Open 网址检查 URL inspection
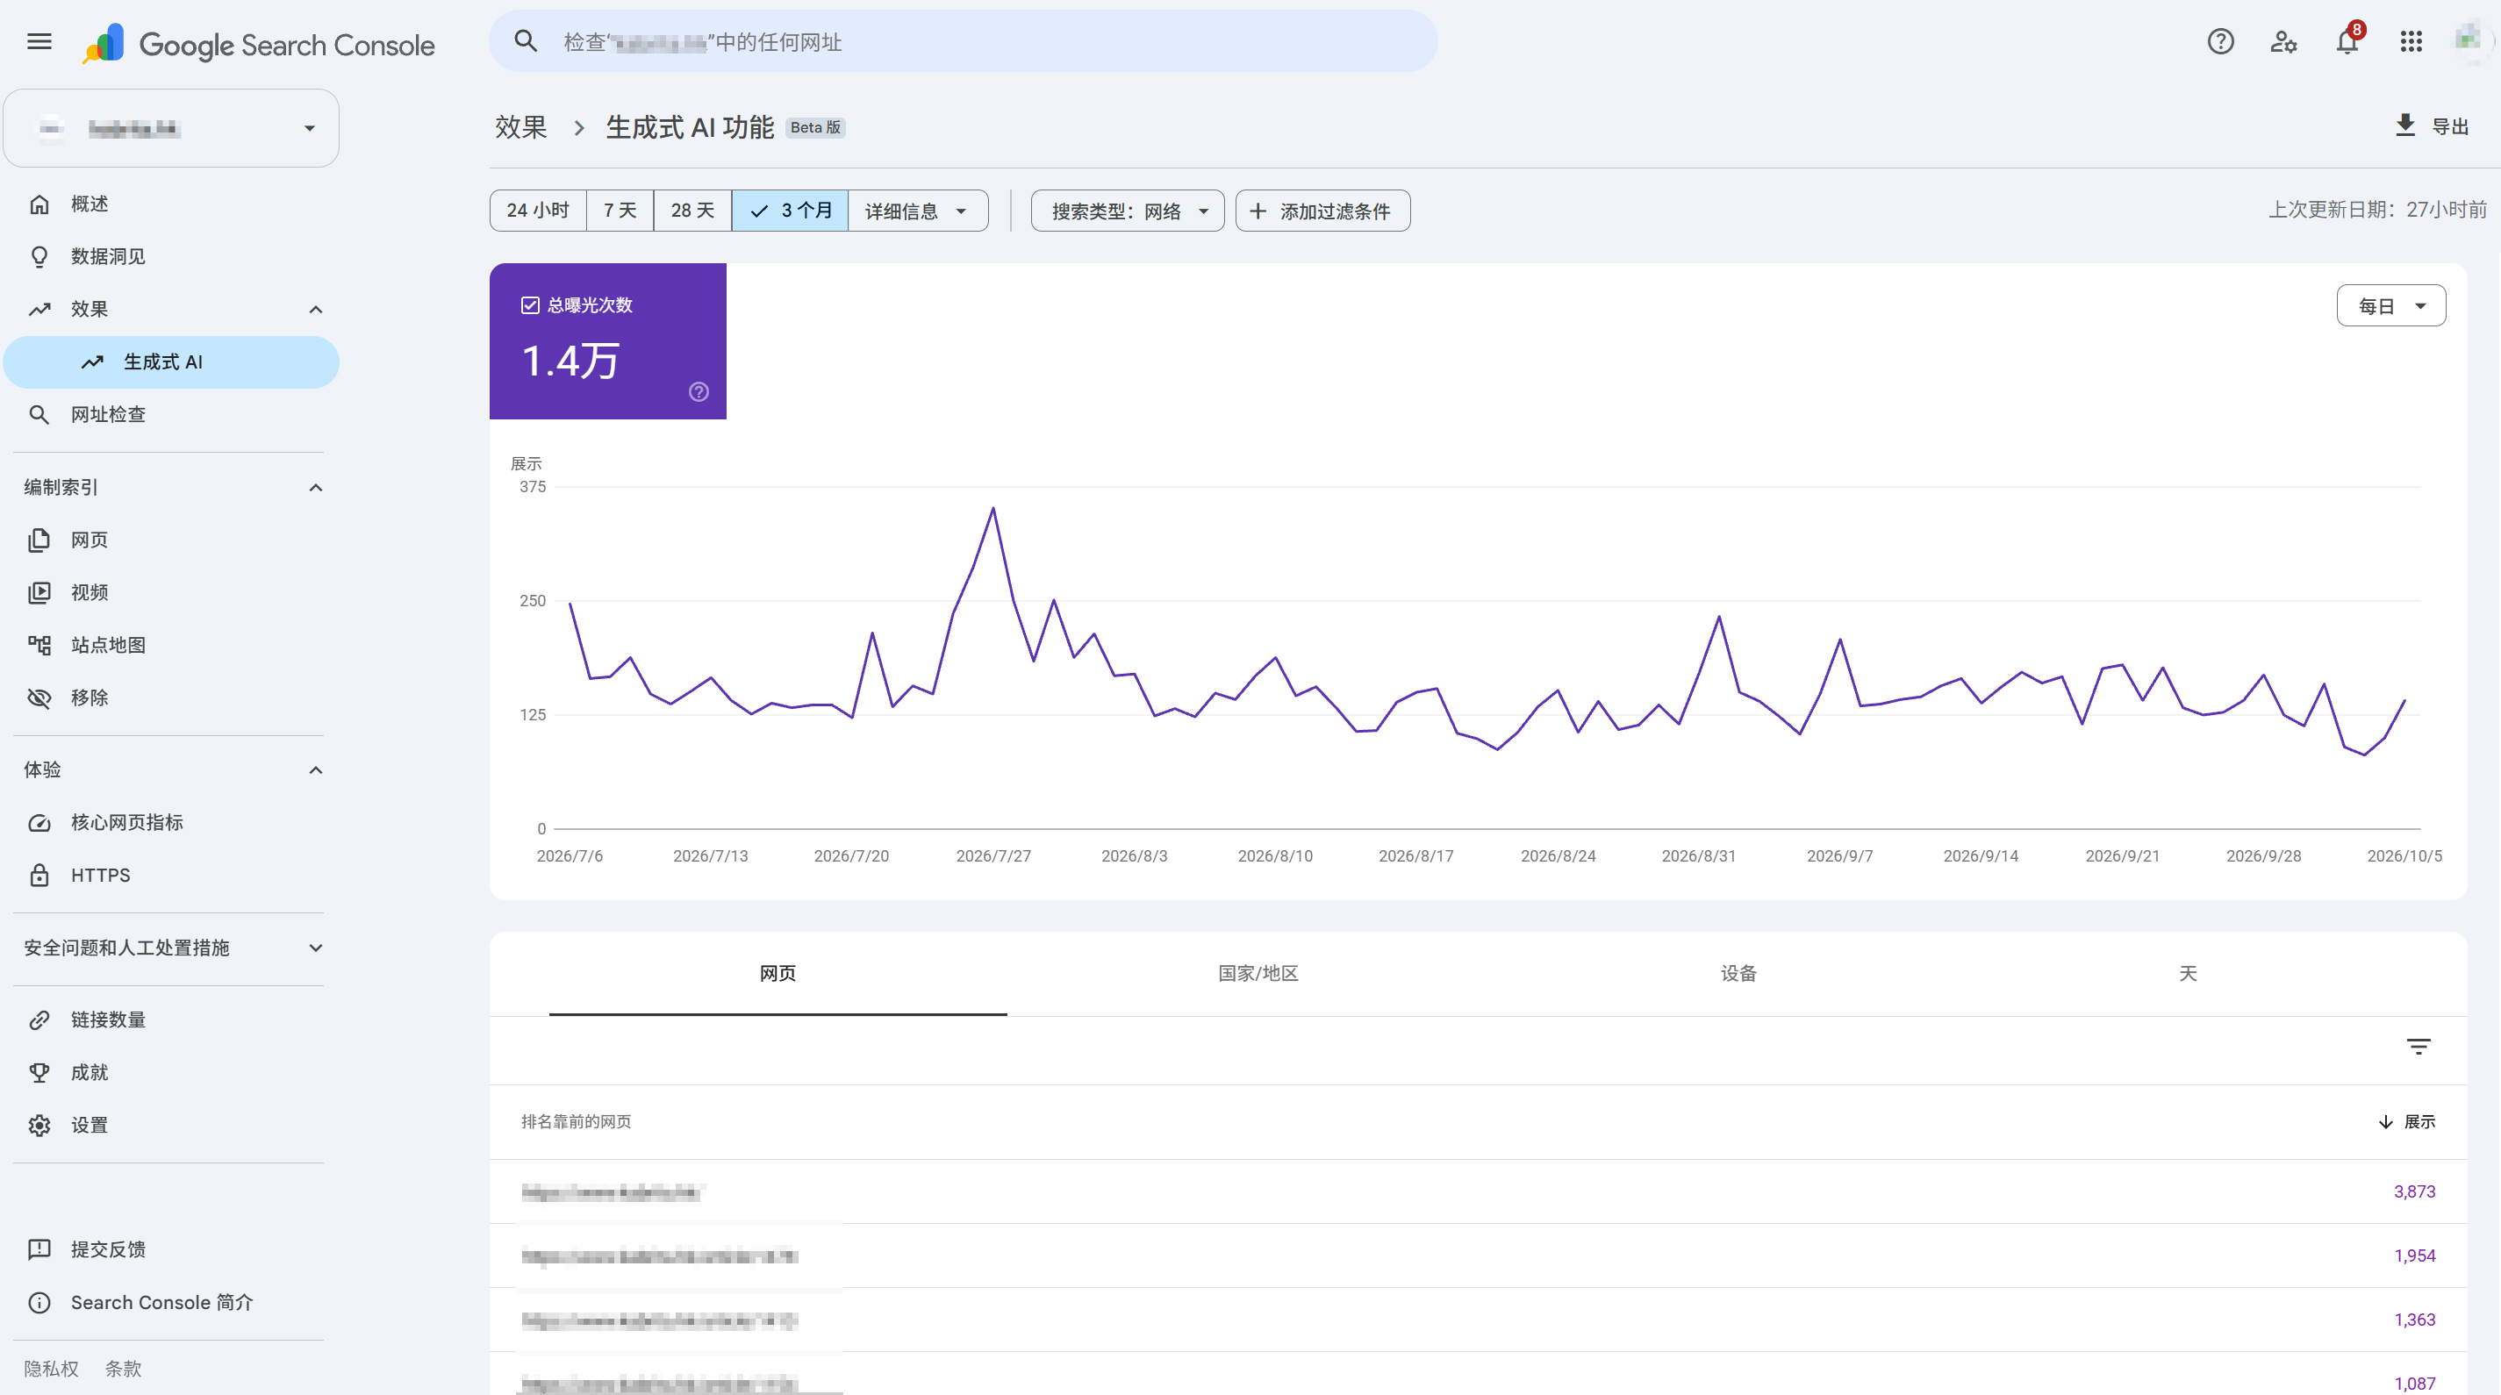The image size is (2501, 1395). [171, 414]
